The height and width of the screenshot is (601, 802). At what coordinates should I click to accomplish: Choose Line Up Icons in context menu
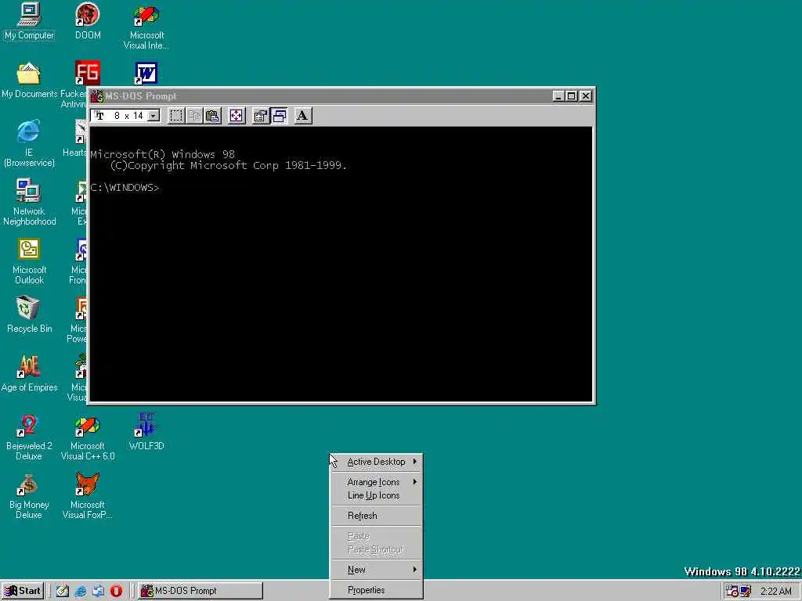point(377,495)
